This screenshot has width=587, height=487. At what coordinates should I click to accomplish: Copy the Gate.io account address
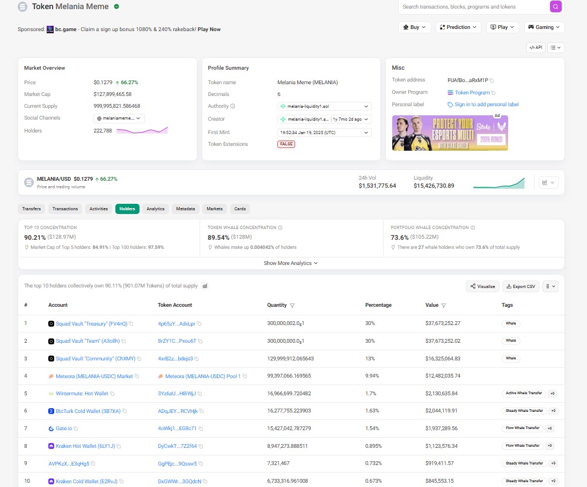(76, 429)
